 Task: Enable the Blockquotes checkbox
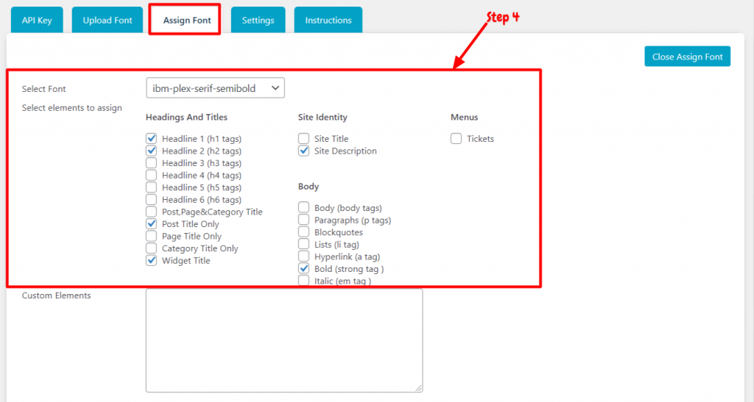tap(303, 231)
